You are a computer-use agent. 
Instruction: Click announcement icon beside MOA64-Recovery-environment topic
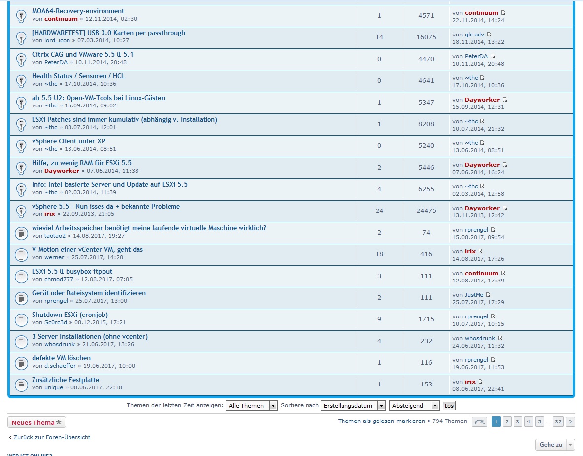click(21, 15)
